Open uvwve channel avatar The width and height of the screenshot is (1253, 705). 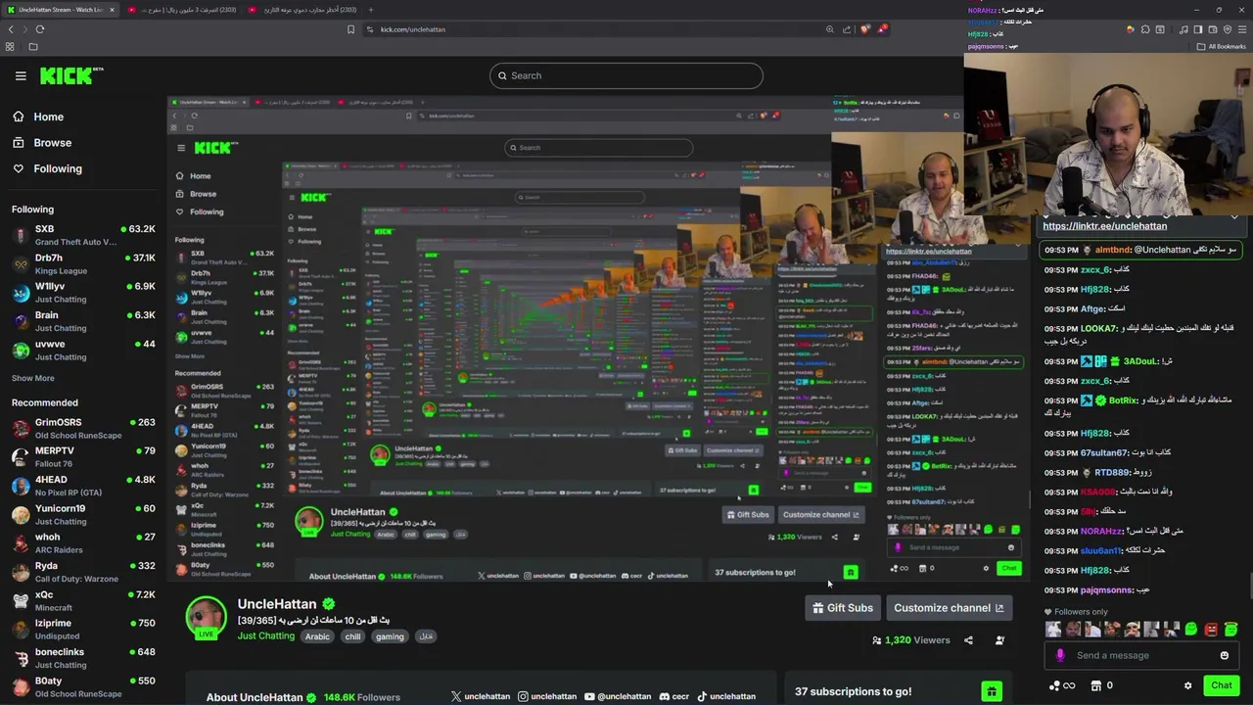click(21, 351)
